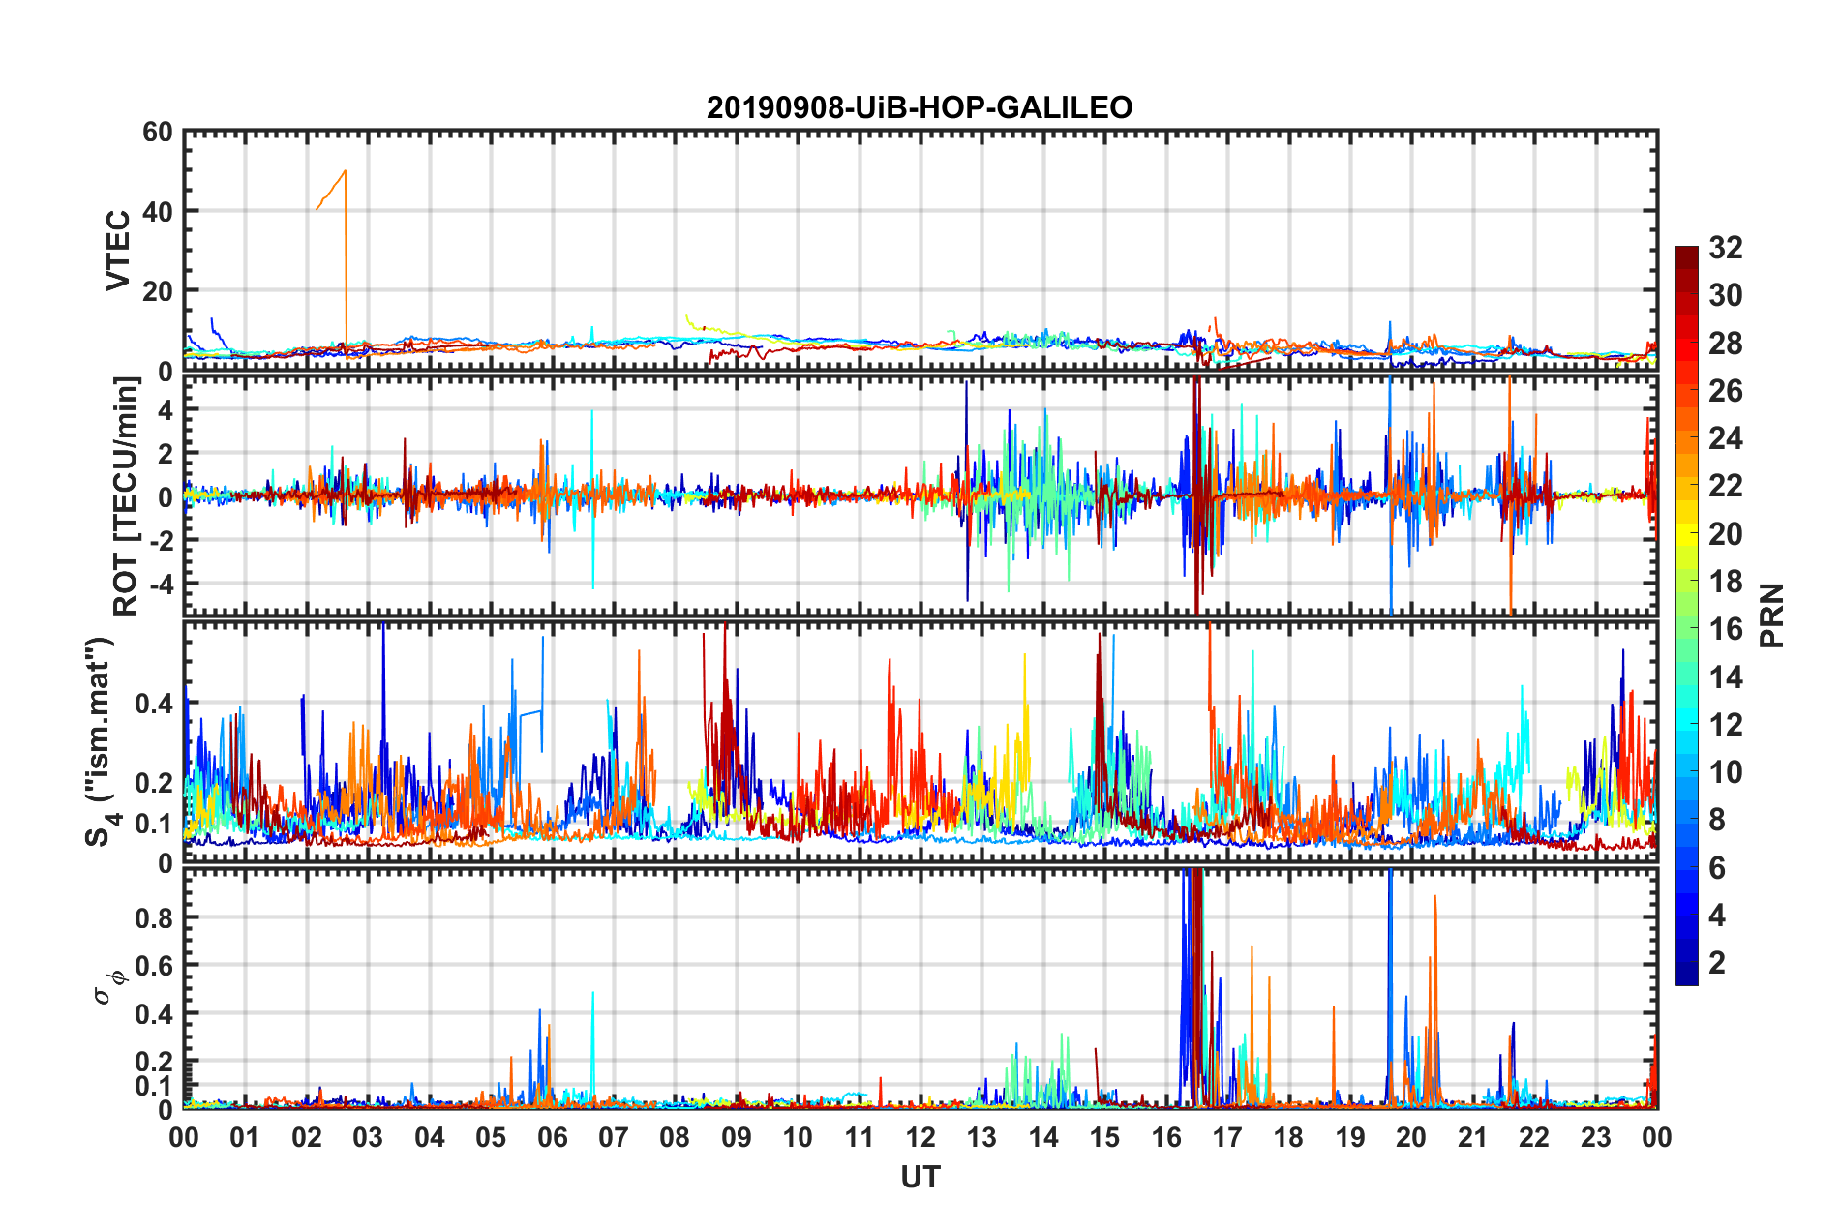Click colorbar PRN tick 6
The width and height of the screenshot is (1841, 1231).
point(1717,868)
